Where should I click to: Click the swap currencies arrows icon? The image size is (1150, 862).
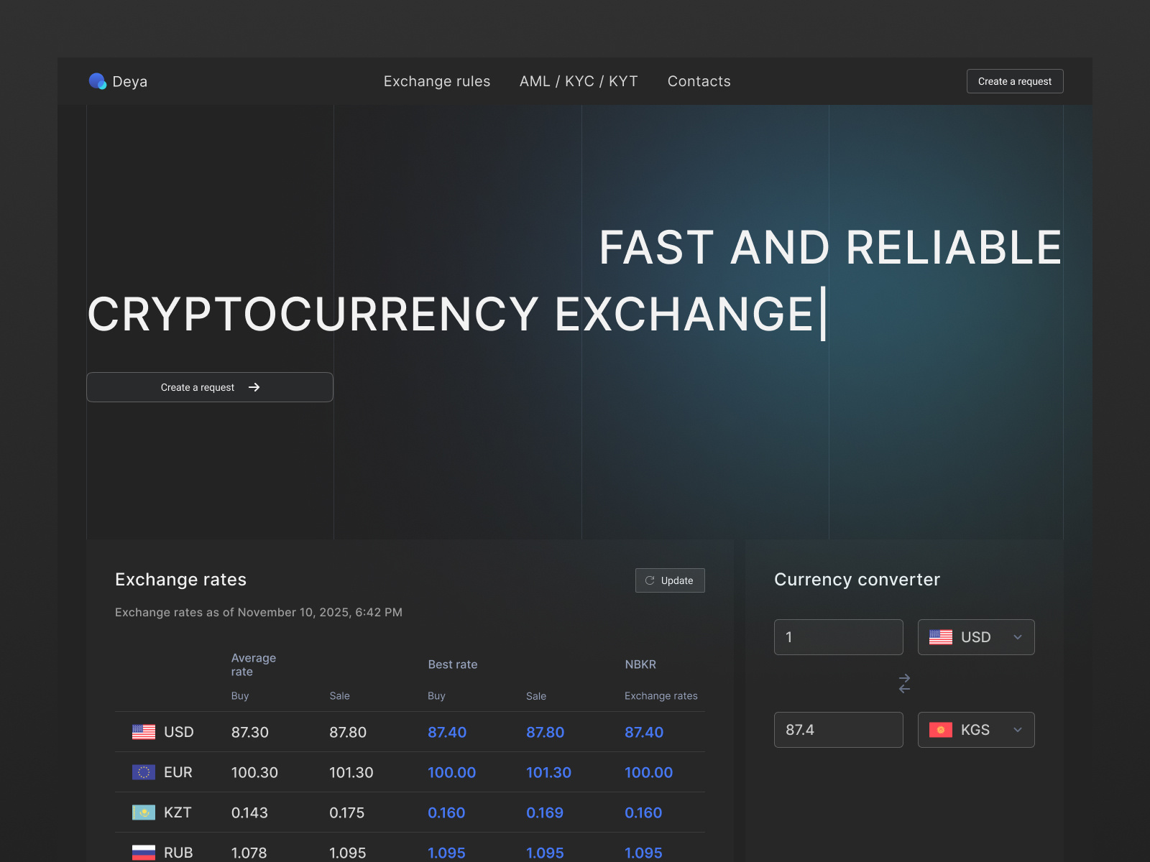point(903,683)
